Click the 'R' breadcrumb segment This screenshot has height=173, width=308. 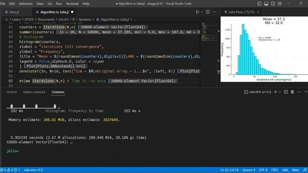[x=74, y=19]
